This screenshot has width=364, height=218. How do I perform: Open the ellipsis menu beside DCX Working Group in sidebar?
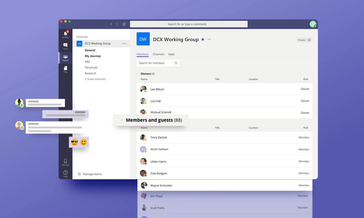[124, 44]
